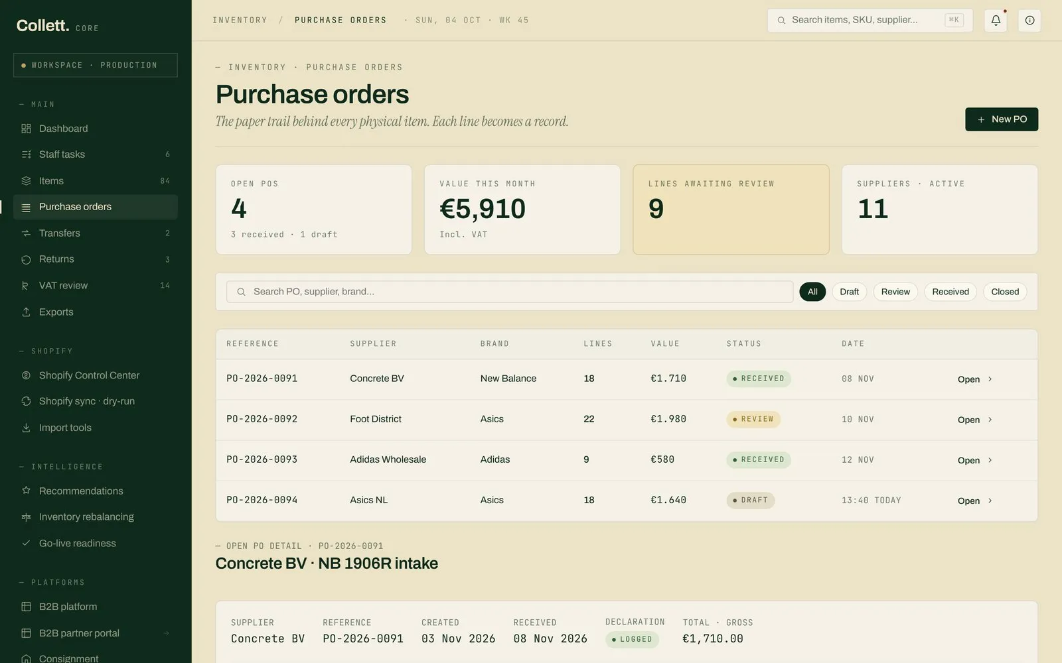
Task: Click the DRAFT status badge for Asics NL
Action: pos(751,501)
